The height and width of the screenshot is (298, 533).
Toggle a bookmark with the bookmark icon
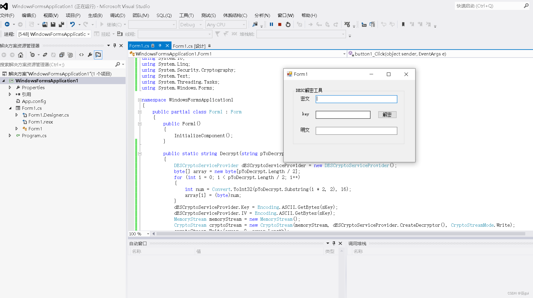pyautogui.click(x=403, y=24)
